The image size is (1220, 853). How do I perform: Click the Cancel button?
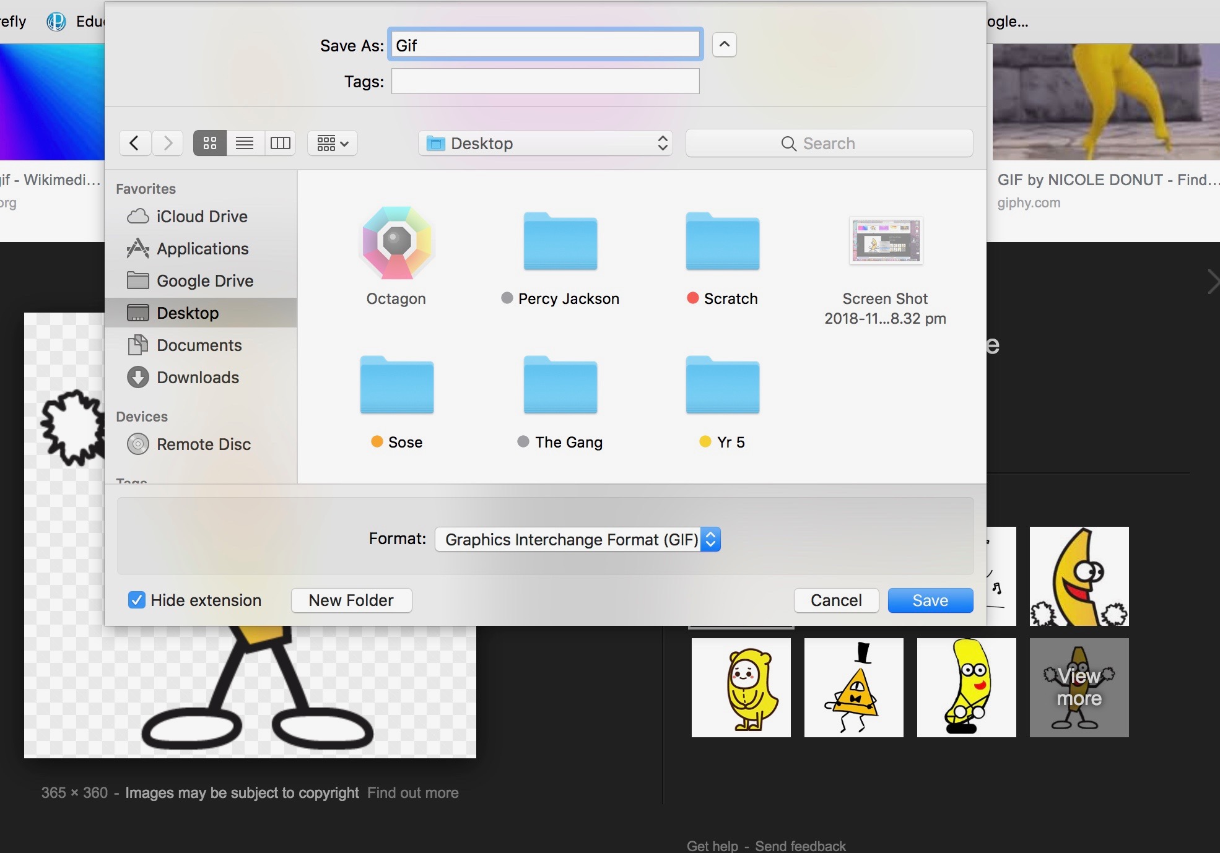click(836, 600)
